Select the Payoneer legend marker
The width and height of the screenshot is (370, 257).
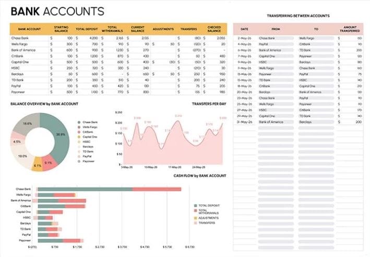point(79,161)
